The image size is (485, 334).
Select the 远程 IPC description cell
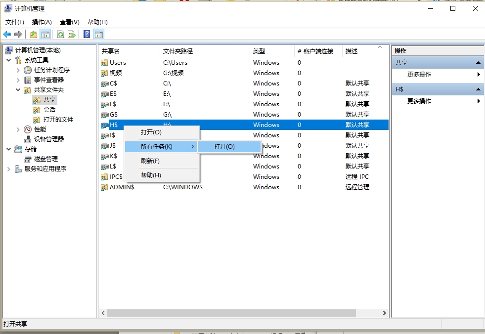[357, 176]
